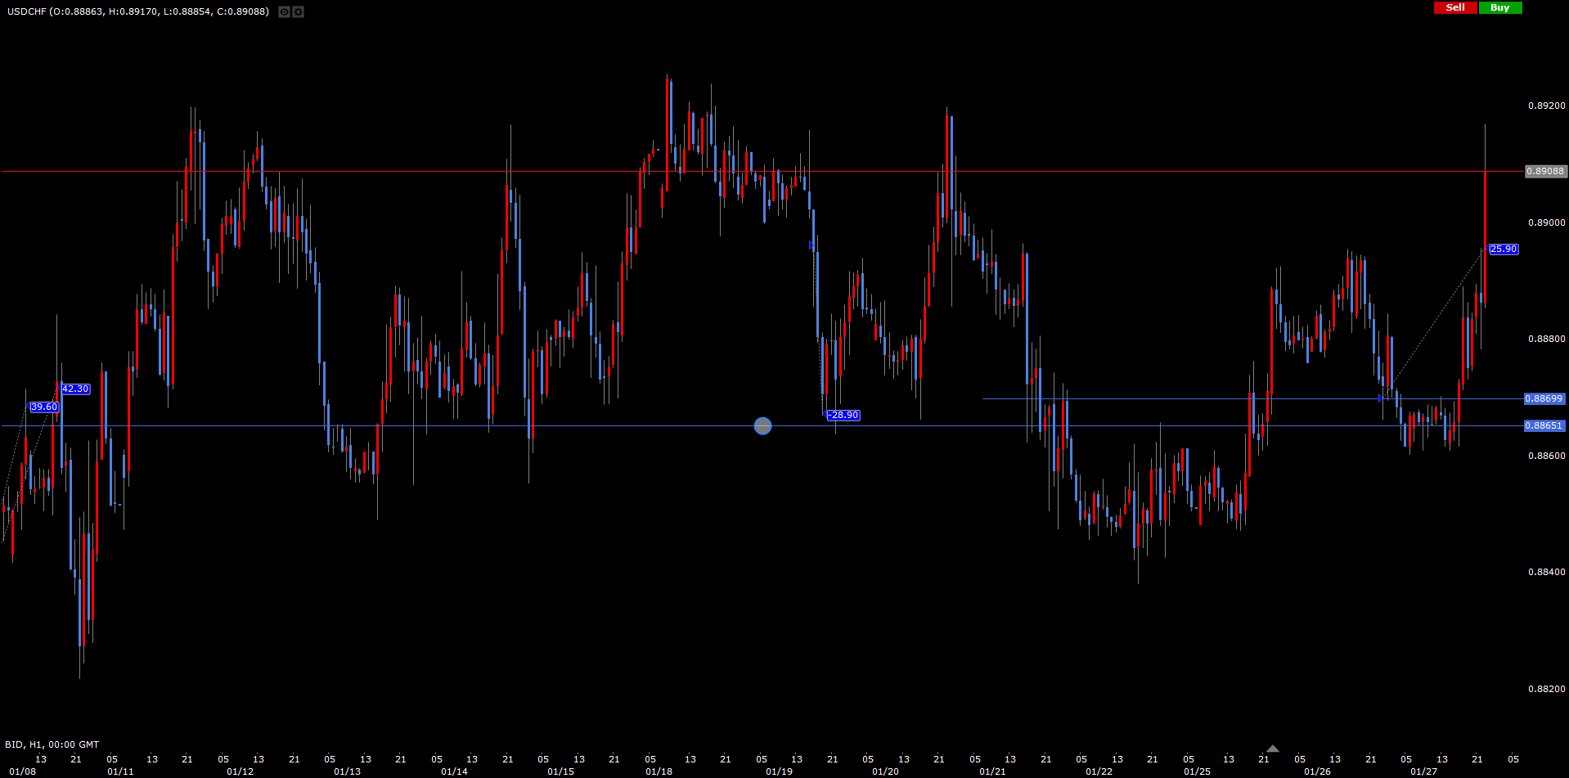Select the 42.30 trade profit label
The height and width of the screenshot is (778, 1569).
coord(75,389)
